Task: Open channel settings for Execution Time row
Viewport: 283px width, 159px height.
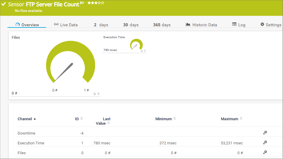Action: (265, 143)
